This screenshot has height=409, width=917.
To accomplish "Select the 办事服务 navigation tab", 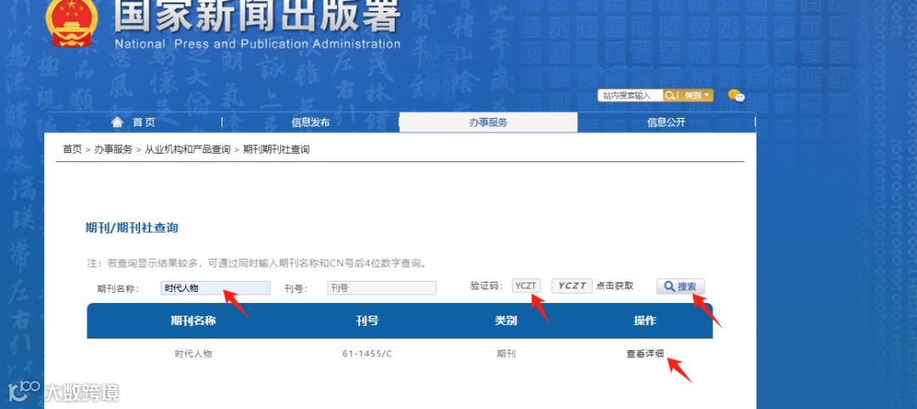I will coord(488,122).
